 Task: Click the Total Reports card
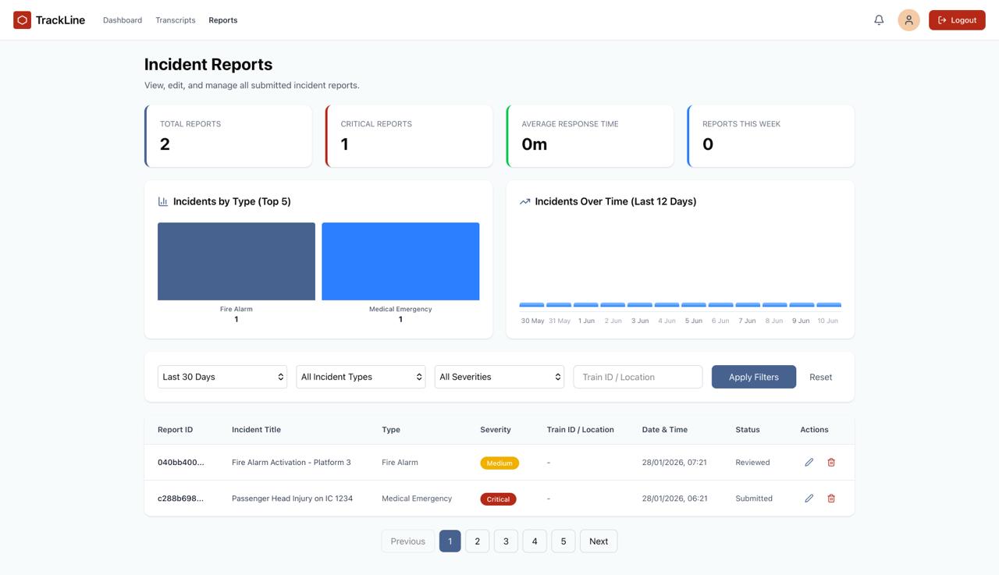pos(228,136)
